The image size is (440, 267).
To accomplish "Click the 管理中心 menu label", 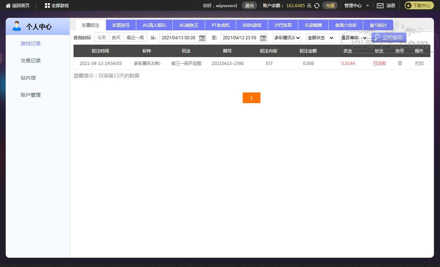I will coord(353,6).
